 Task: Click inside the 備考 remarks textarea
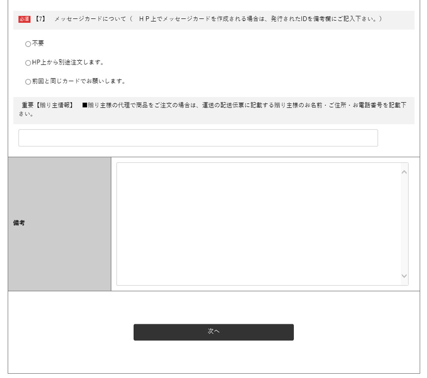point(256,222)
